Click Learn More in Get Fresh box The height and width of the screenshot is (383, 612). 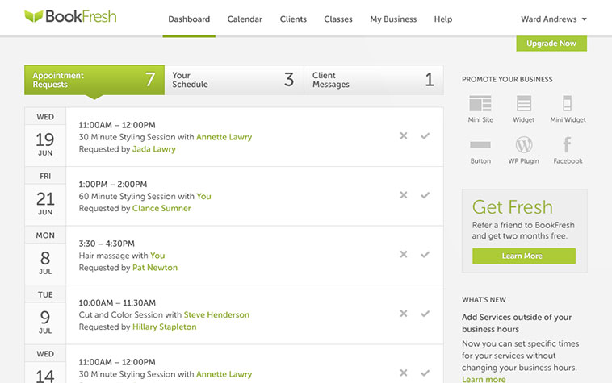click(x=523, y=256)
